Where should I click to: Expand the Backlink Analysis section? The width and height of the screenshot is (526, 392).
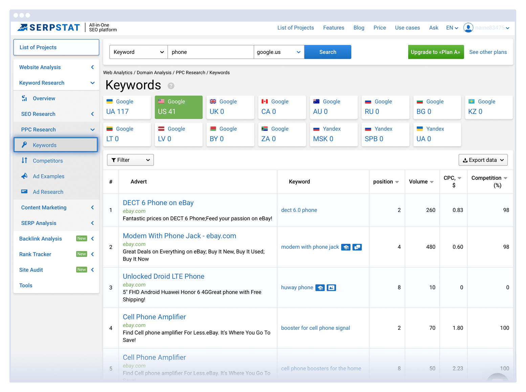coord(56,239)
